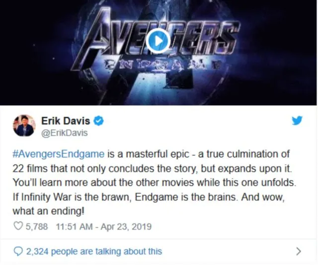The image size is (318, 265).
Task: Open the Twitter bird logo
Action: coord(297,121)
